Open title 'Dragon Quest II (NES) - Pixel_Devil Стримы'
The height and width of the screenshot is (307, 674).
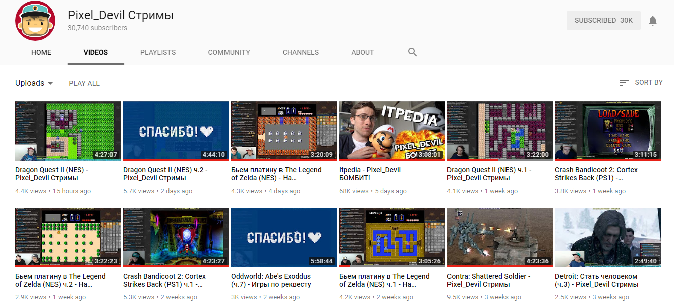(52, 174)
